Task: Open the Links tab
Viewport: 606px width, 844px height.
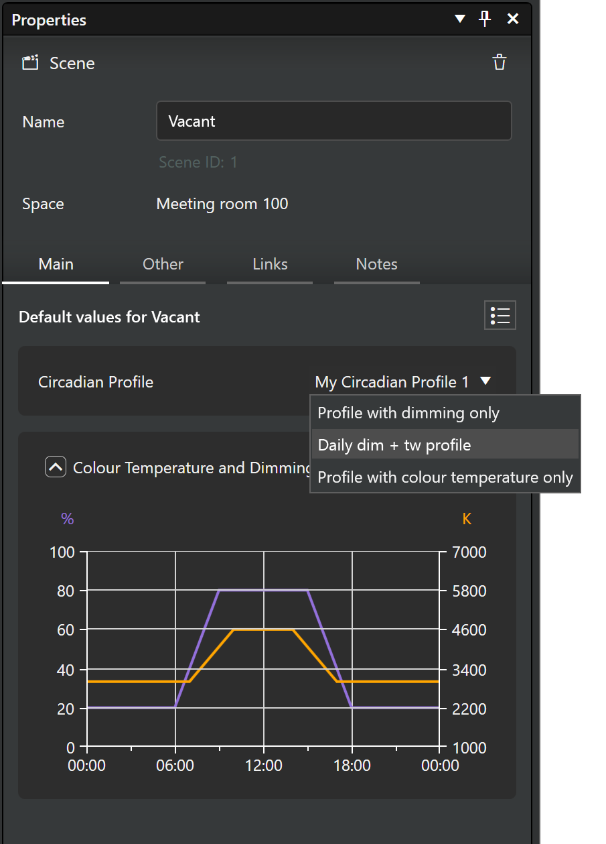Action: [x=270, y=264]
